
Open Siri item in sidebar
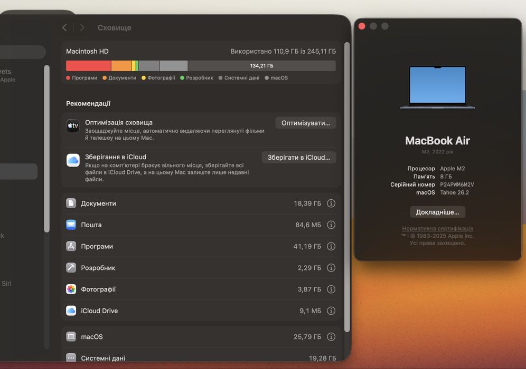[x=6, y=283]
